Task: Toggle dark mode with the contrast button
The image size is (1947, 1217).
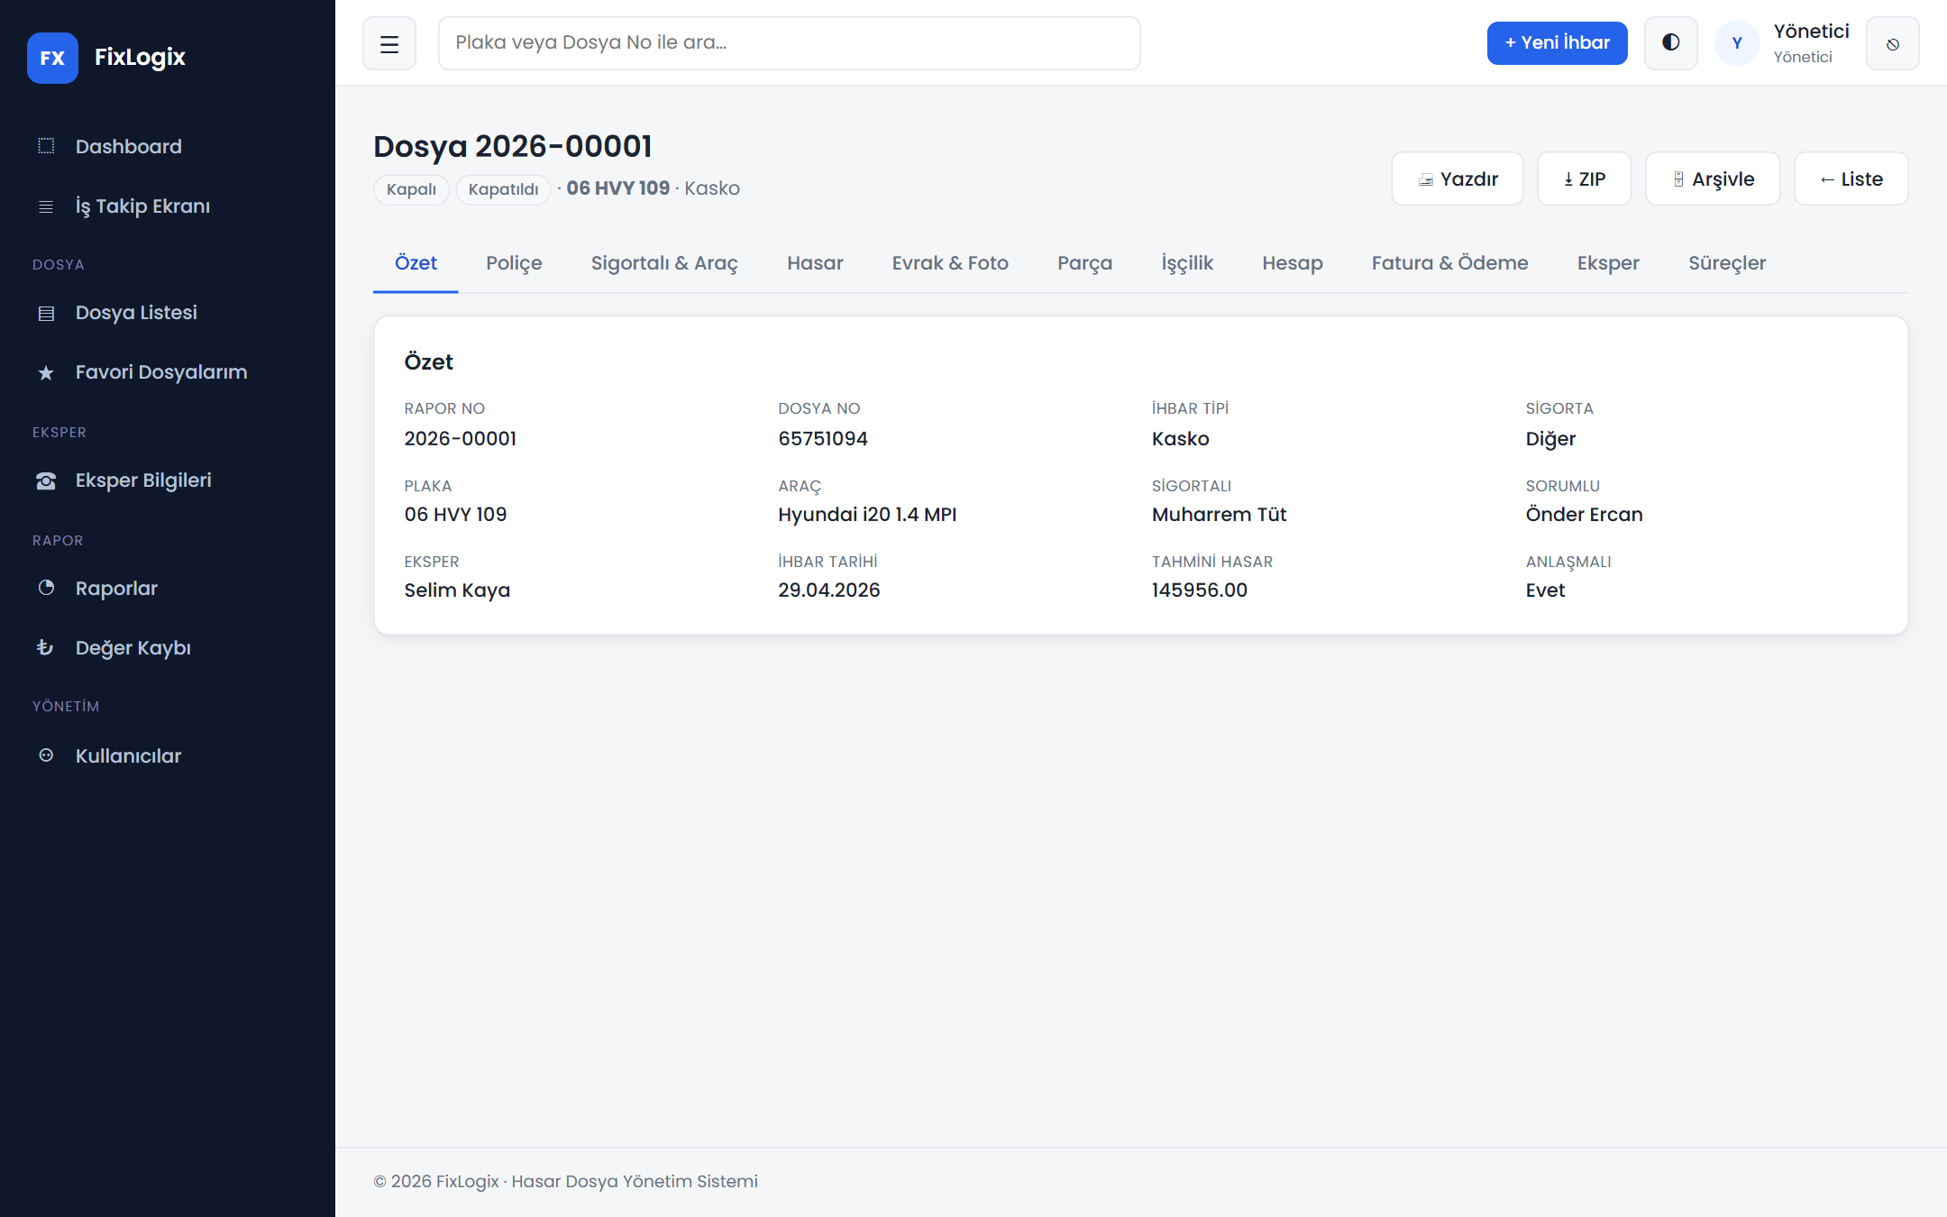Action: click(1671, 43)
